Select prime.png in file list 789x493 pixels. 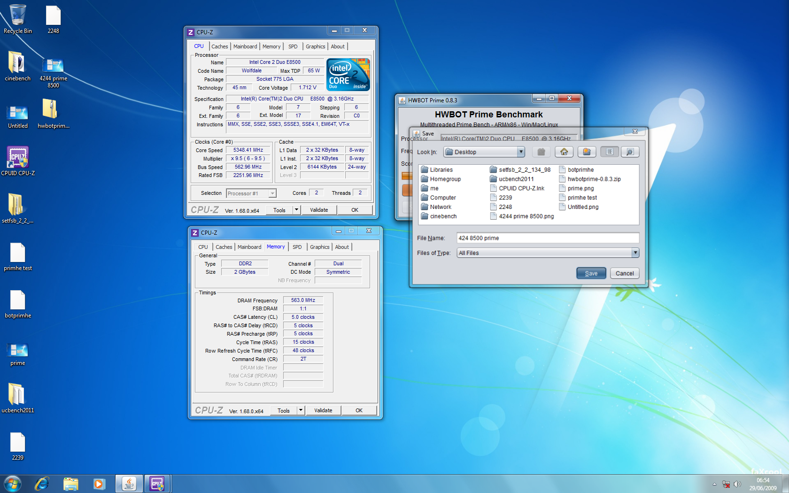(x=577, y=188)
